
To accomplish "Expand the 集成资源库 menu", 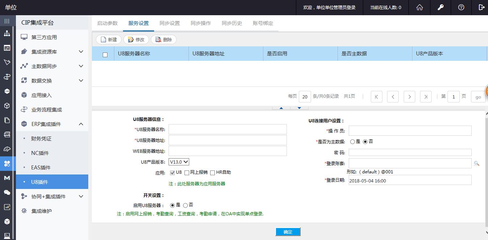I will click(x=81, y=52).
